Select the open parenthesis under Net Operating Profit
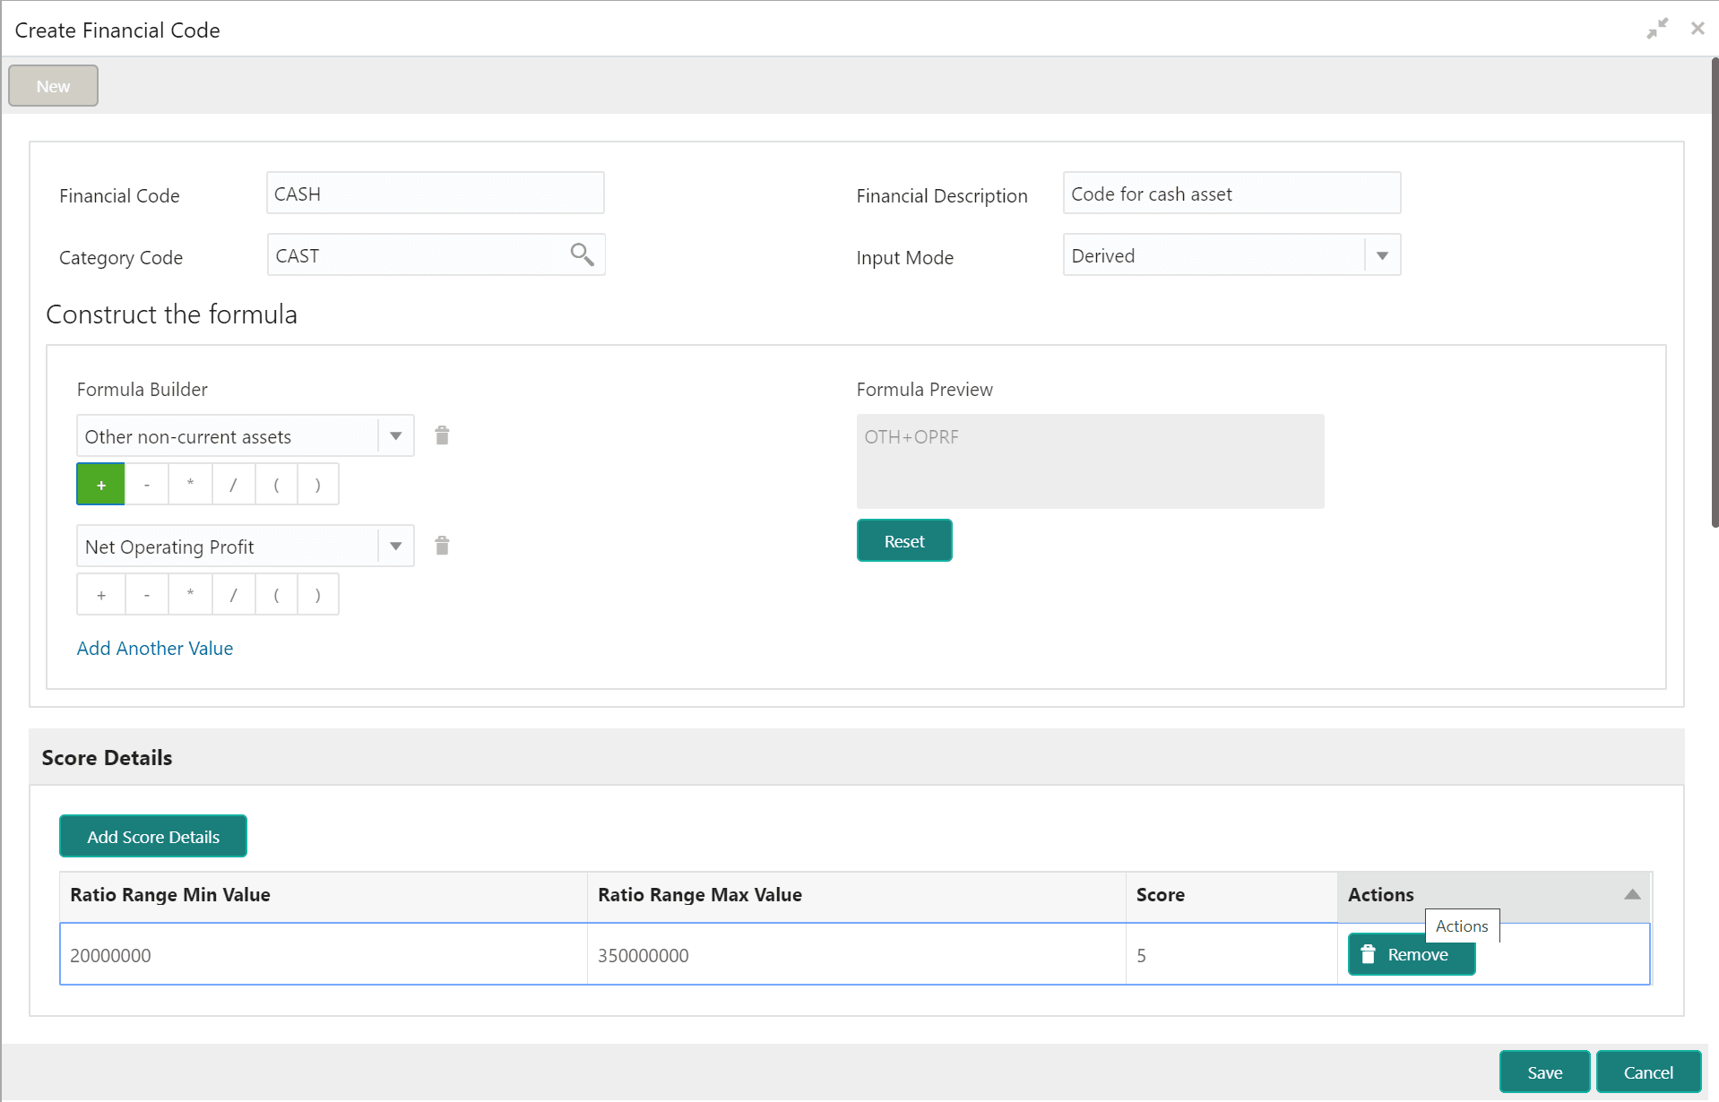Image resolution: width=1719 pixels, height=1102 pixels. coord(276,595)
